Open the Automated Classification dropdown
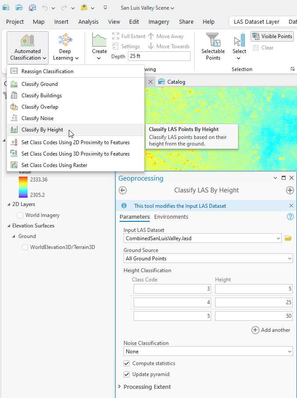The width and height of the screenshot is (297, 398). 28,47
